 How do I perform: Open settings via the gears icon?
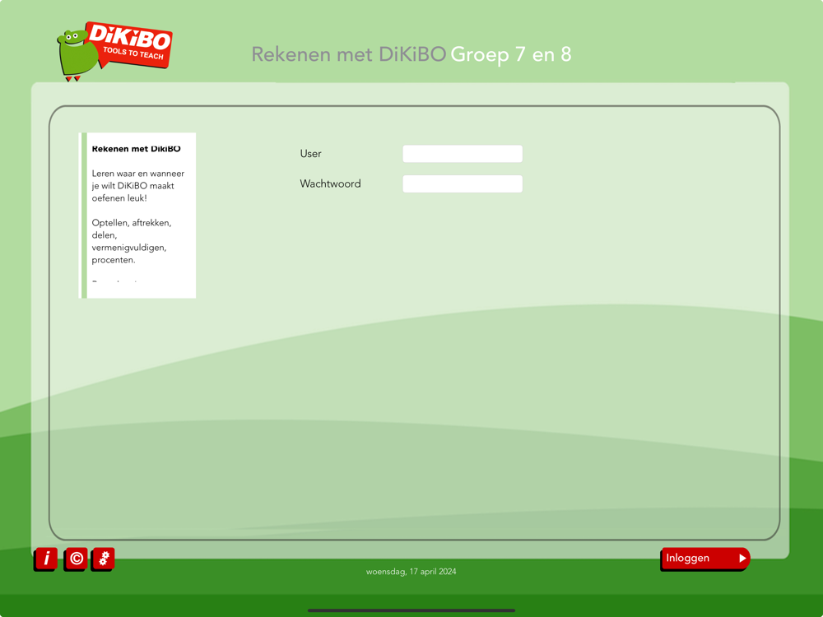tap(104, 559)
